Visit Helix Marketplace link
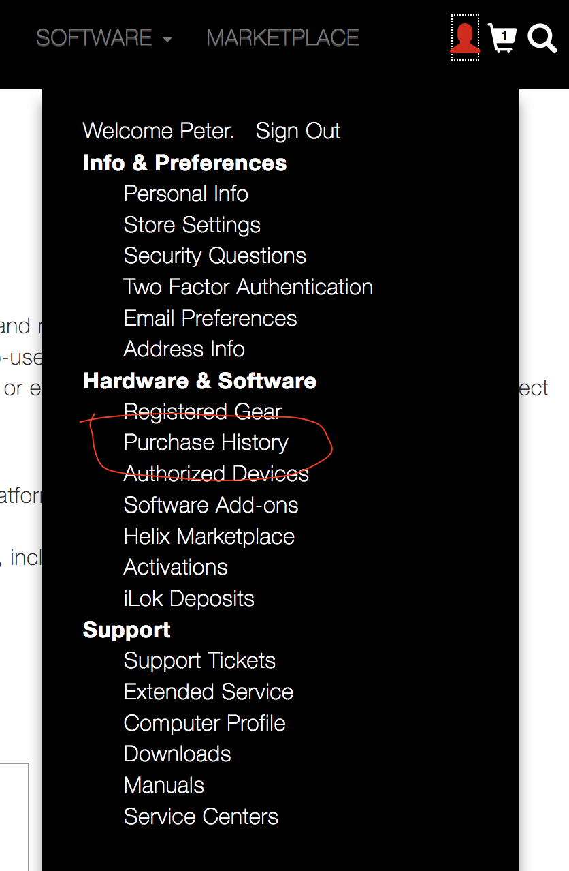Viewport: 569px width, 871px height. coord(209,536)
